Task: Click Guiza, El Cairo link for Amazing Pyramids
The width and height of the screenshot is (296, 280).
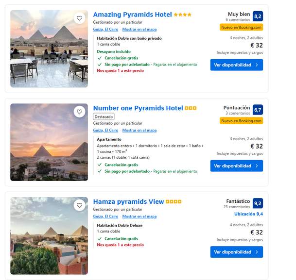Action: click(x=105, y=30)
